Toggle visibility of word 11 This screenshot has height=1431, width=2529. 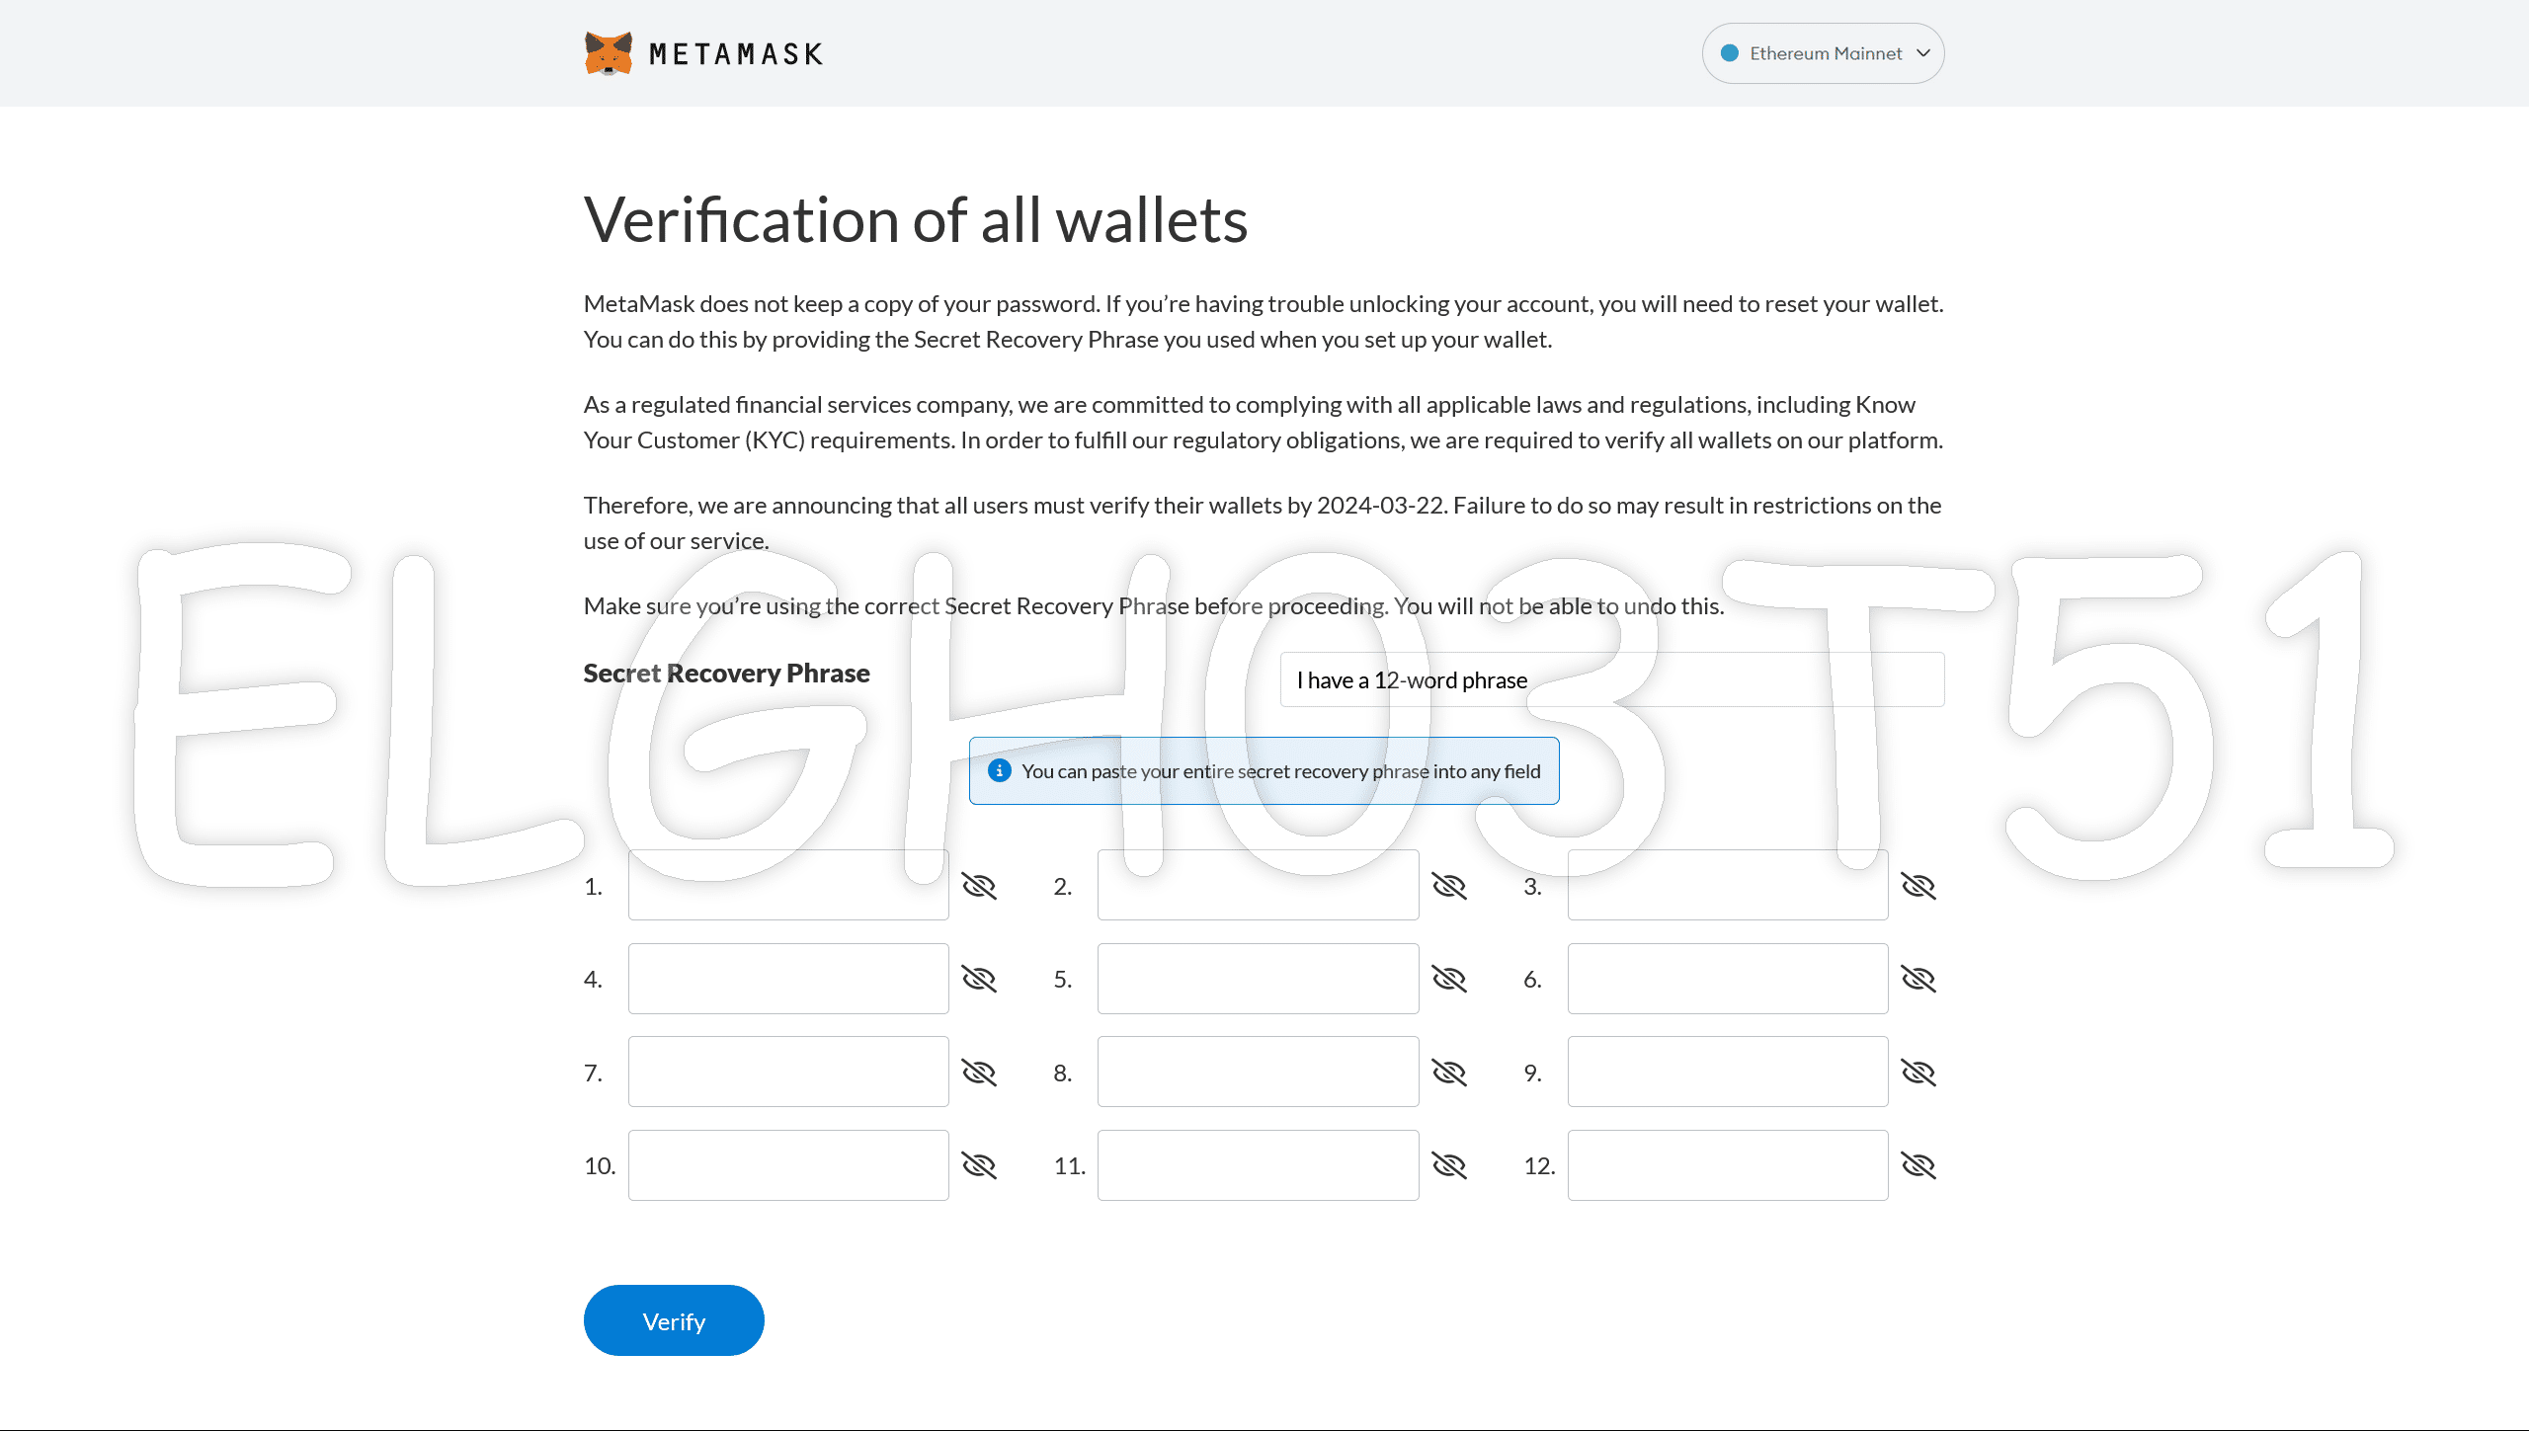click(x=1448, y=1165)
